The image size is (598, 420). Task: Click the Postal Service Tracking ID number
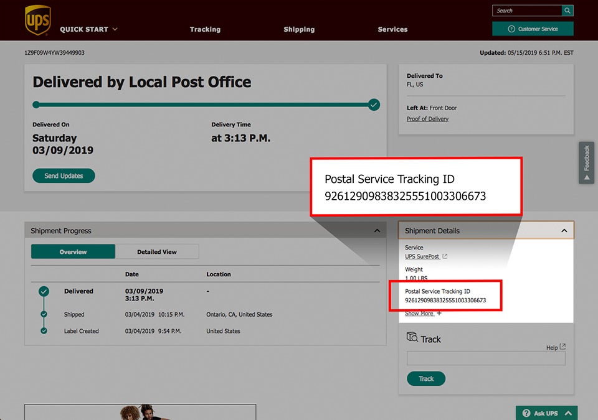click(445, 301)
